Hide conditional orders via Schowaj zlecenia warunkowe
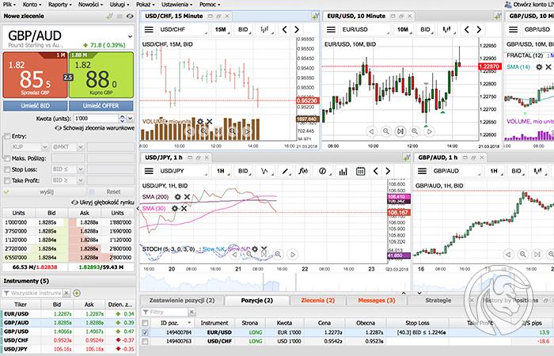 click(96, 128)
